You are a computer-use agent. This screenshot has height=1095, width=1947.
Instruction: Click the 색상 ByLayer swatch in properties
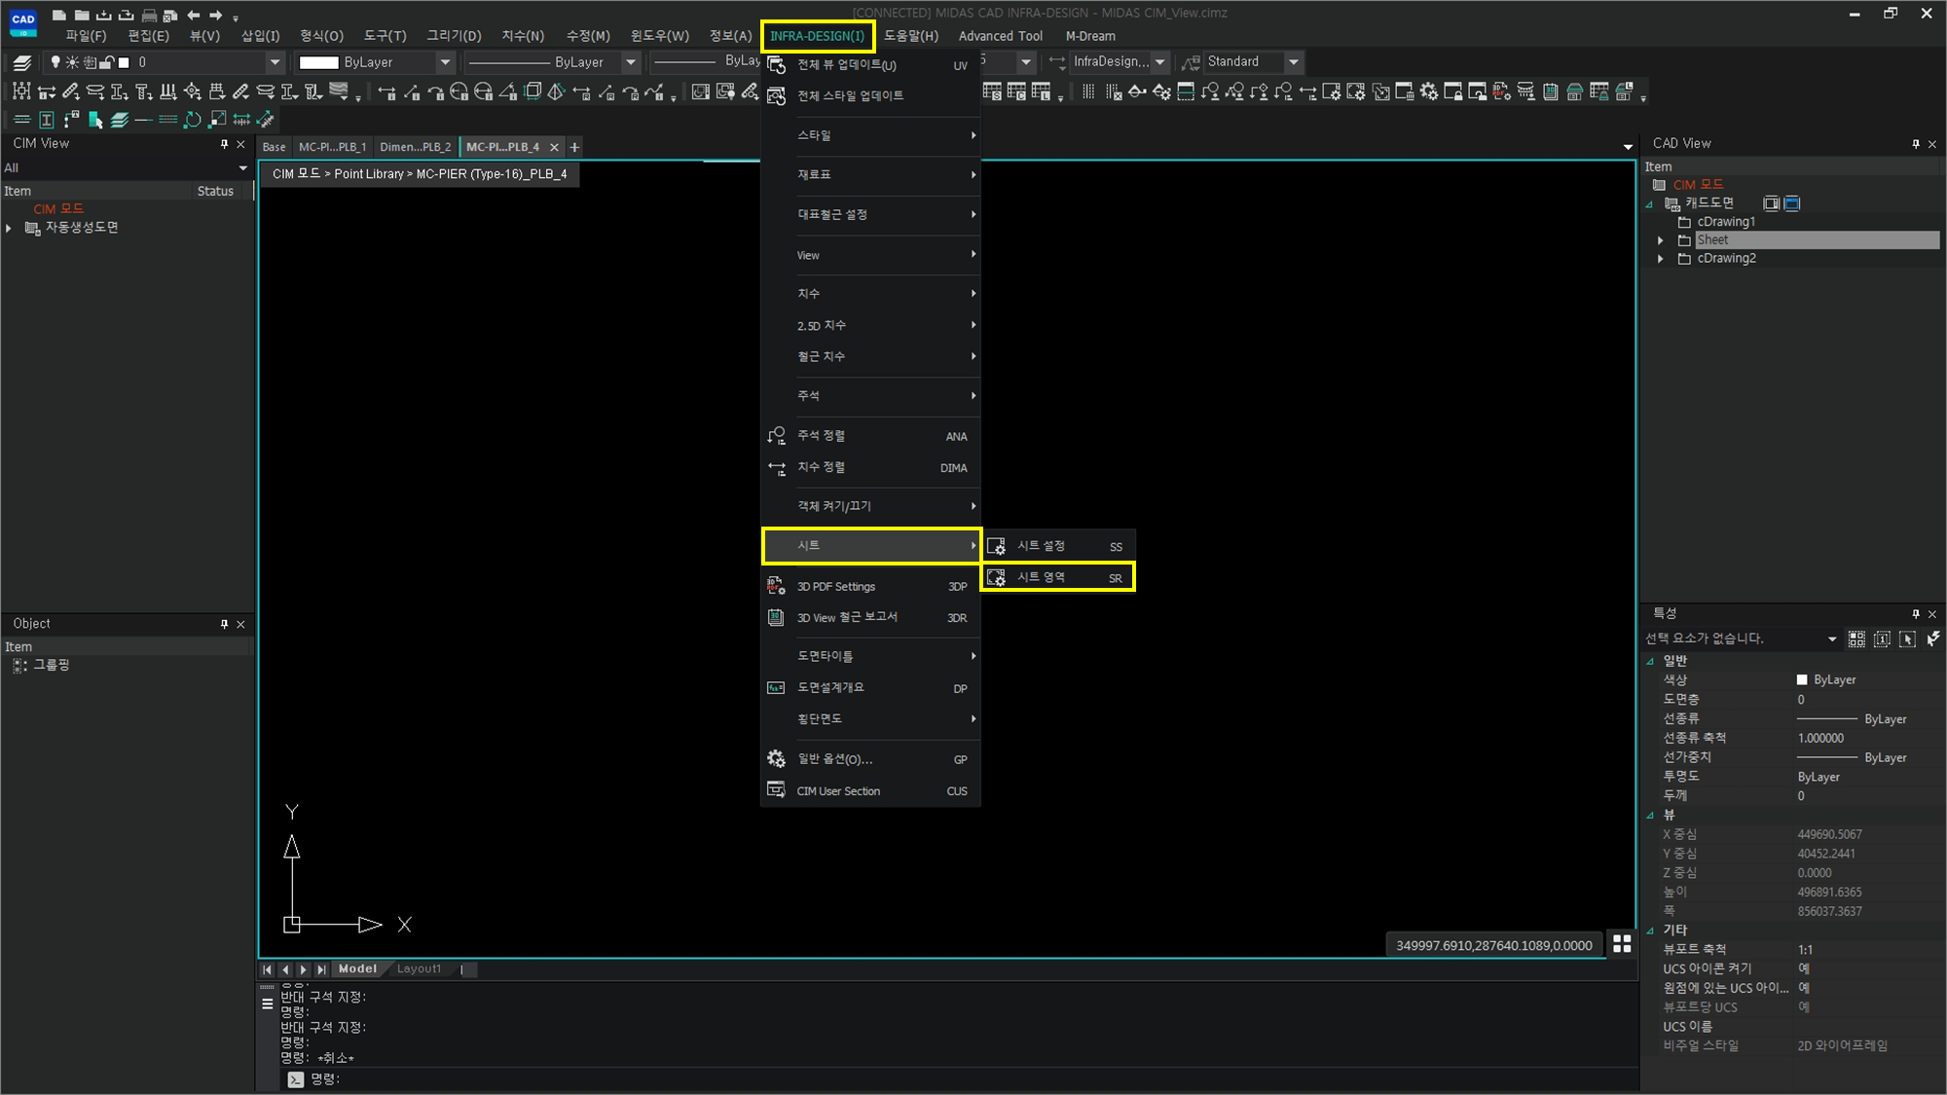click(x=1802, y=680)
